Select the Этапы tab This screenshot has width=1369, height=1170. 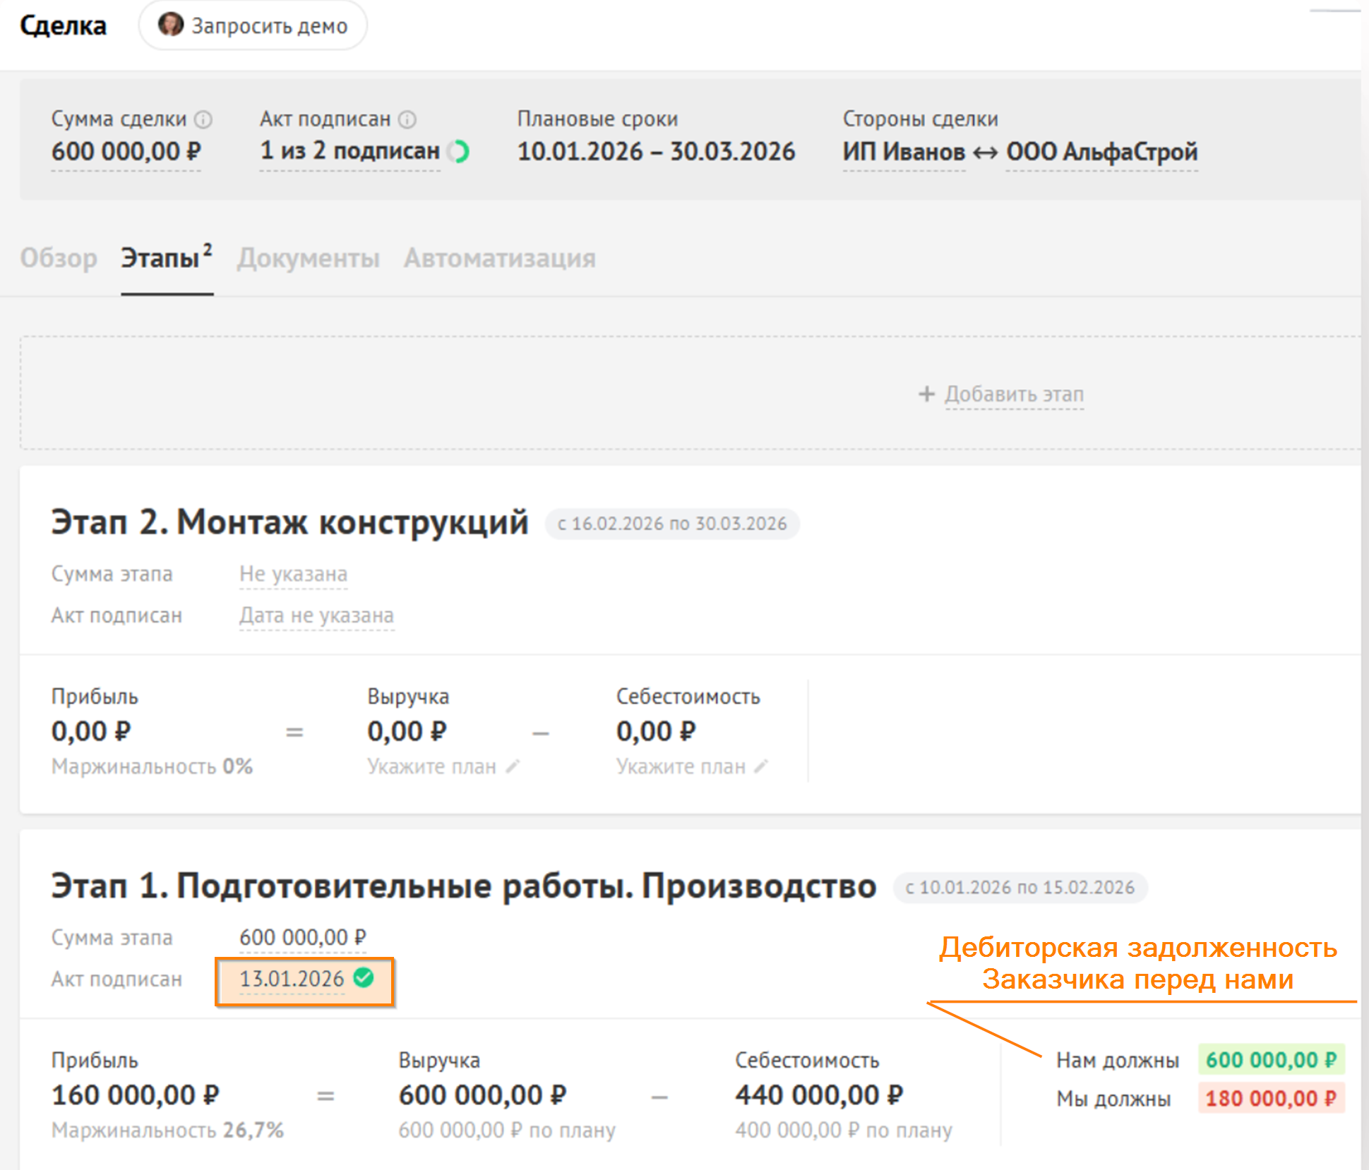coord(161,258)
